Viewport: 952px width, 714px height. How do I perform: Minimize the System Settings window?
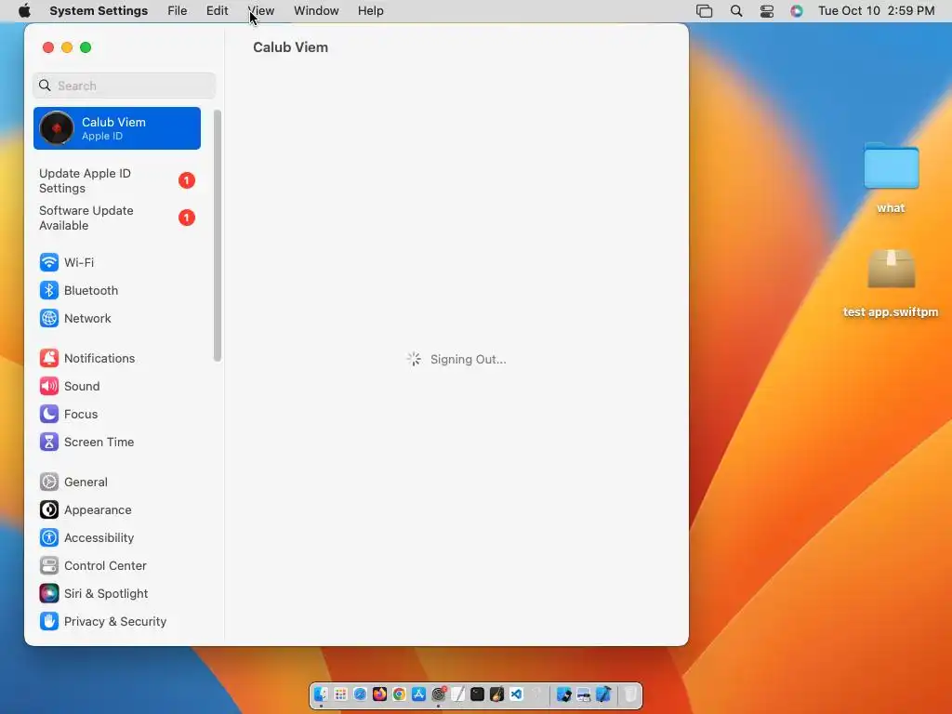(67, 47)
